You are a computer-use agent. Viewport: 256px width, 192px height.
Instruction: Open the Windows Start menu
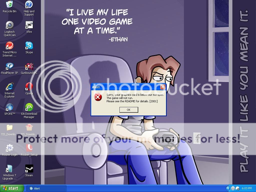click(12, 188)
